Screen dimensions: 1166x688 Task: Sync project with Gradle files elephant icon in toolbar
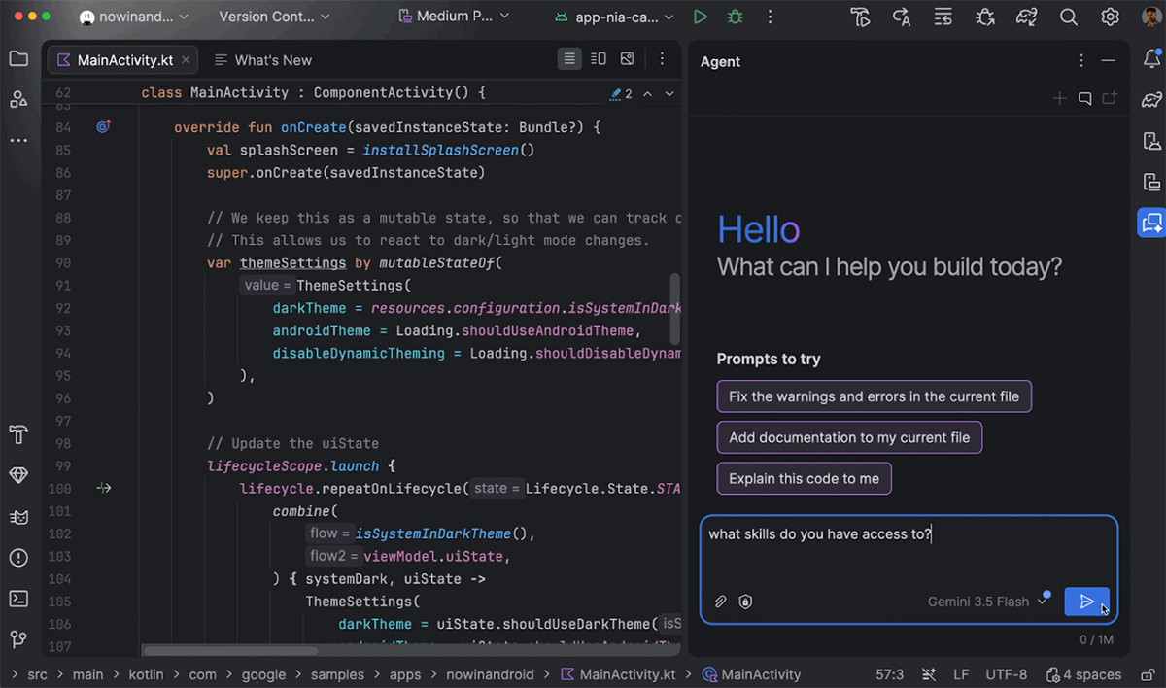click(1027, 17)
